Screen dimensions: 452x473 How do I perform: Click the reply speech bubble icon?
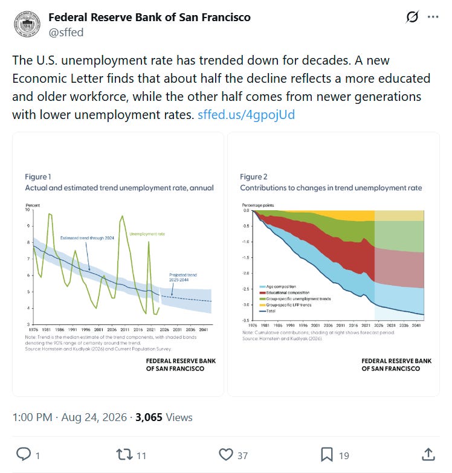23,455
